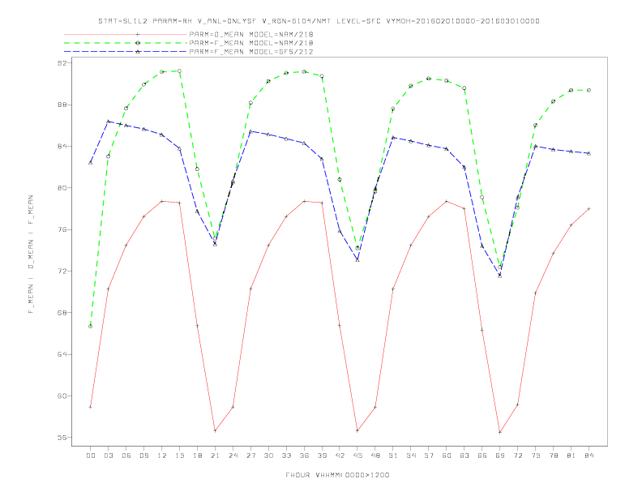This screenshot has height=496, width=642.
Task: Click the x-axis tick label 42
Action: pos(340,455)
